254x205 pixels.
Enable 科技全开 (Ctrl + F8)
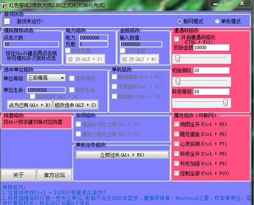tap(177, 154)
